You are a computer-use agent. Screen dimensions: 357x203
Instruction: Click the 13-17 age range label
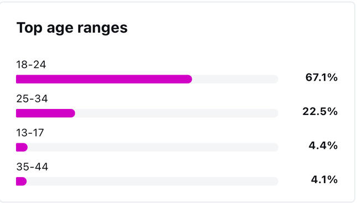click(30, 133)
